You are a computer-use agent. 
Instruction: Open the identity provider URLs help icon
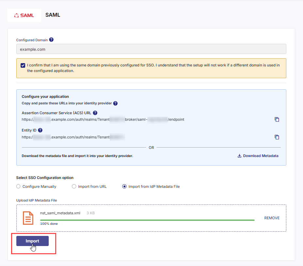(115, 103)
